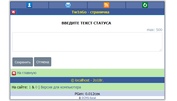Click the Сохранить button
The width and height of the screenshot is (177, 101).
tap(23, 62)
